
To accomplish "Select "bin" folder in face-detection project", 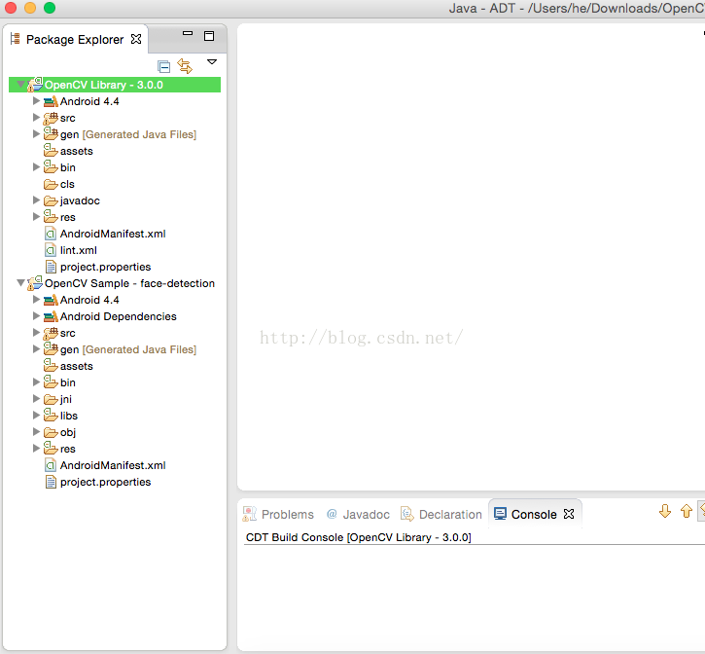I will [x=68, y=382].
